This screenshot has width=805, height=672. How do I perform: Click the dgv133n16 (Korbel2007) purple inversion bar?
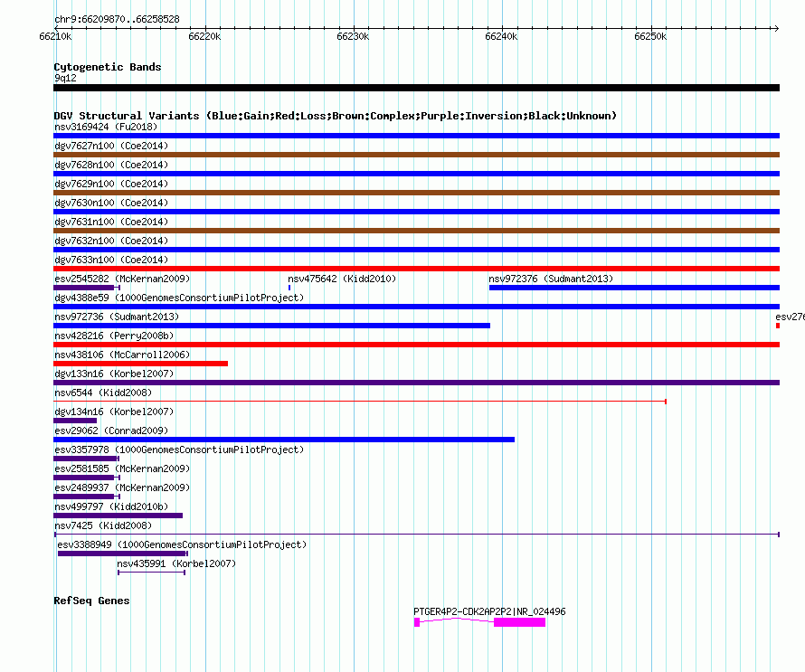[x=416, y=383]
